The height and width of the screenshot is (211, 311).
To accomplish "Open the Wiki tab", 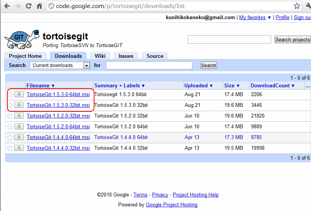I will (x=100, y=56).
